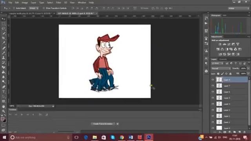The image size is (251, 141).
Task: Select the Eraser tool
Action: [x=4, y=67]
